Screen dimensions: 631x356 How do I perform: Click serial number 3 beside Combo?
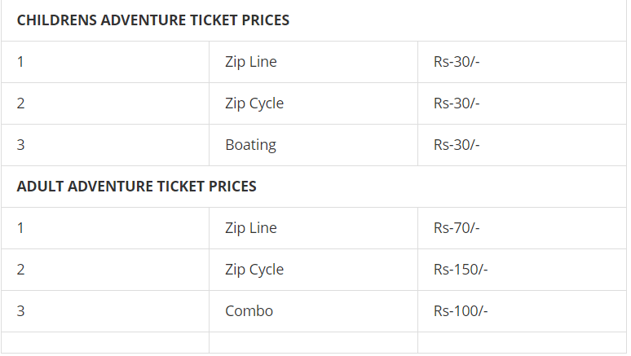click(20, 311)
